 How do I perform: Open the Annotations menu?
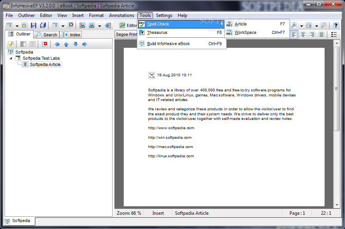(121, 15)
